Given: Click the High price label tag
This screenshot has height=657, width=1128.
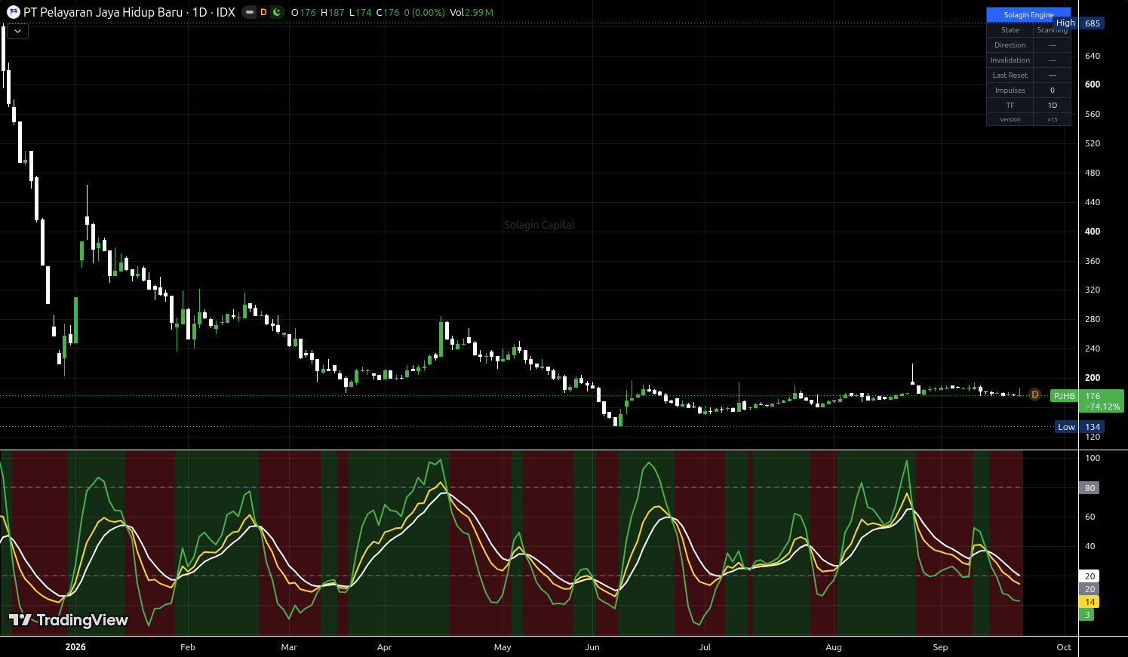Looking at the screenshot, I should point(1065,23).
